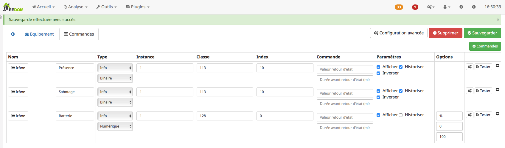Image resolution: width=505 pixels, height=148 pixels.
Task: Click the back arrow circle icon
Action: (13, 34)
